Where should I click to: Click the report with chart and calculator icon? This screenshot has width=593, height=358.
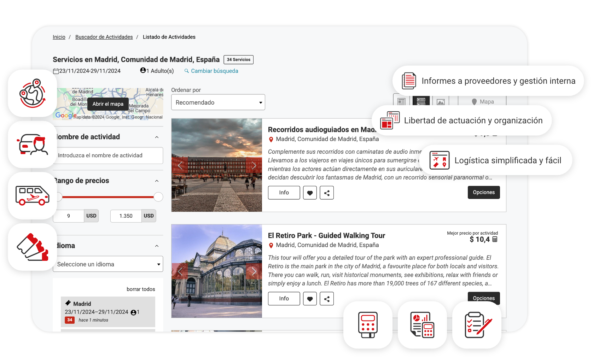coord(422,325)
